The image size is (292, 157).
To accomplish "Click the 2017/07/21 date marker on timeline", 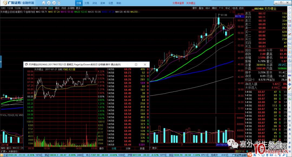I will click(222, 145).
